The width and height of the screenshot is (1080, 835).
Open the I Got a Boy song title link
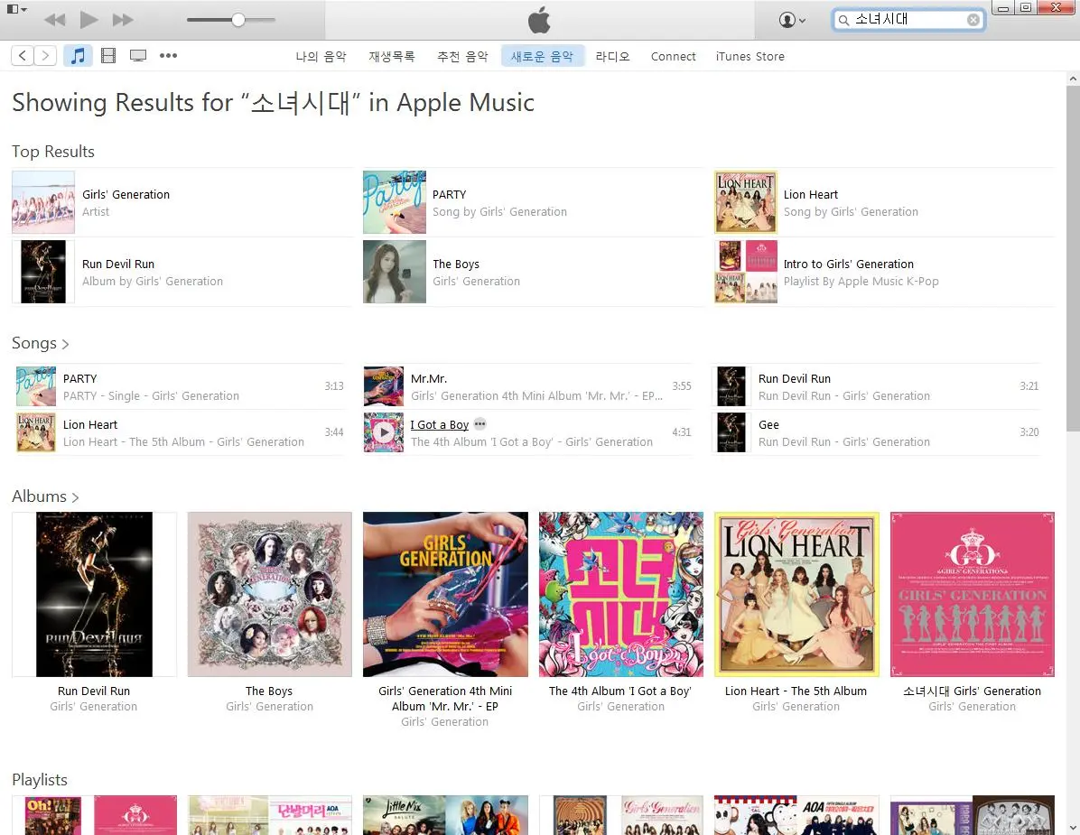(440, 425)
